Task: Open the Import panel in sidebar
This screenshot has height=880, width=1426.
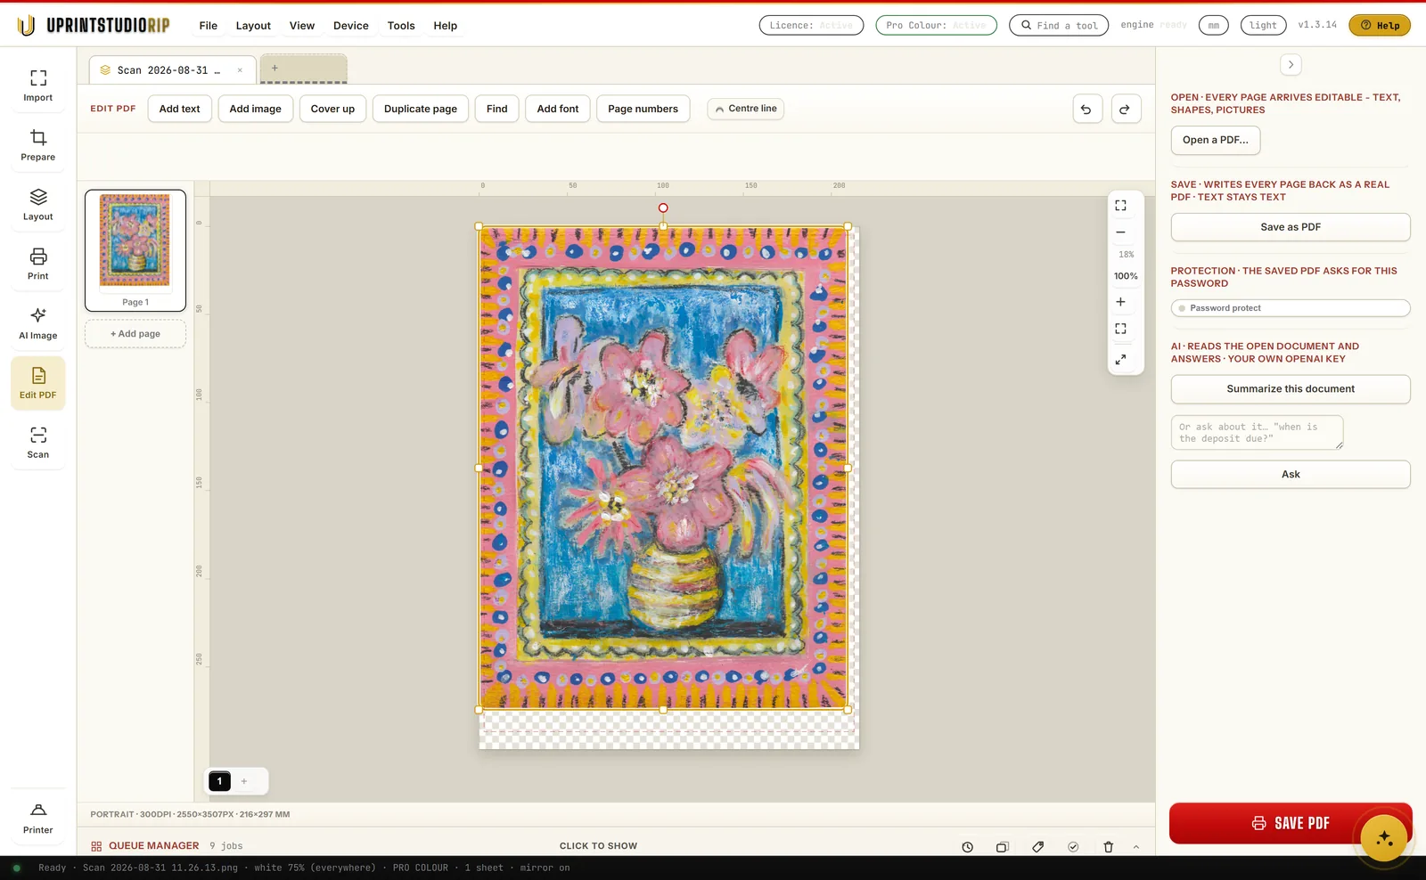Action: pos(38,86)
